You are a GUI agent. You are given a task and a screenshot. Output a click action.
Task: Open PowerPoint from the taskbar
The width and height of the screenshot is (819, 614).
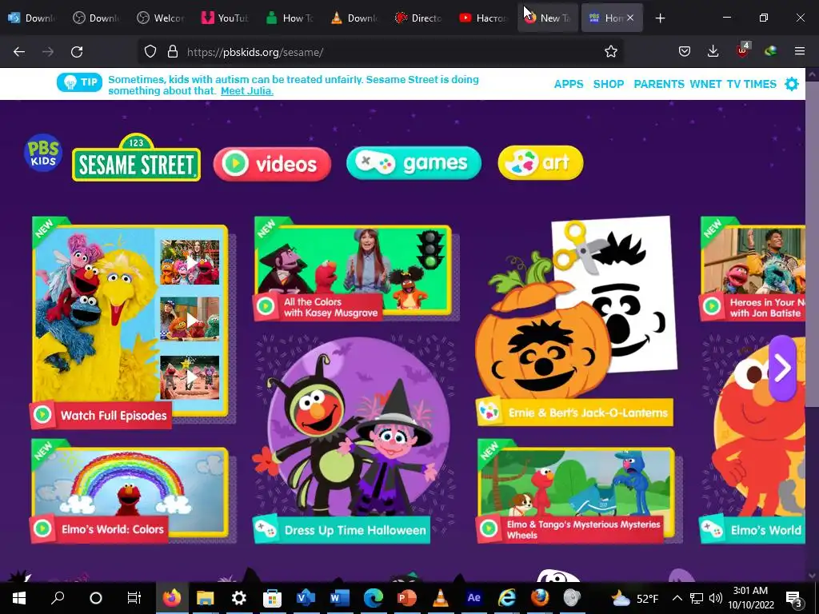click(x=407, y=598)
